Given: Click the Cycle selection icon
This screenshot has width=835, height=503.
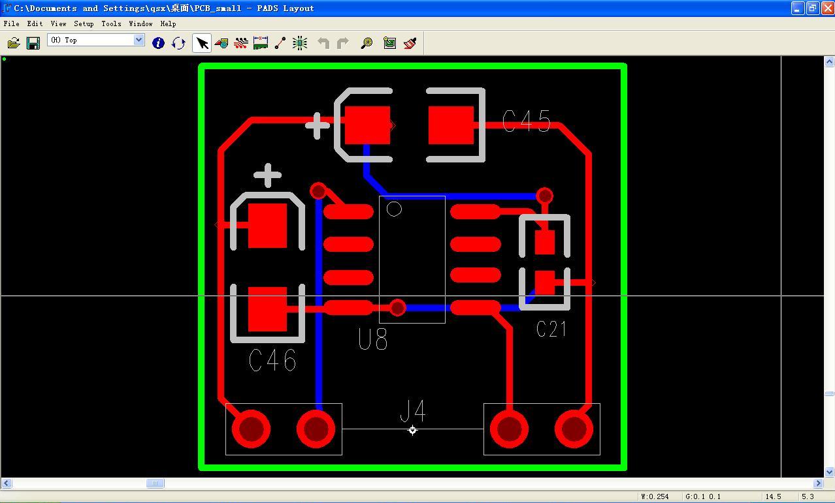Looking at the screenshot, I should pos(178,43).
